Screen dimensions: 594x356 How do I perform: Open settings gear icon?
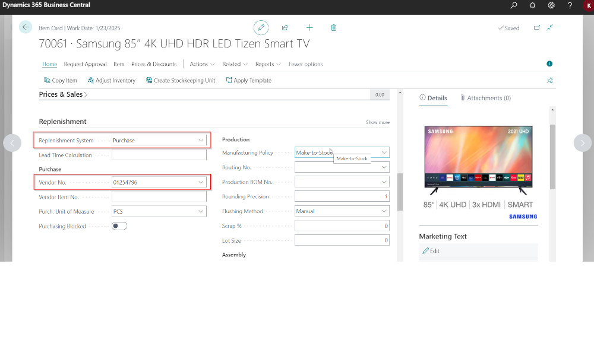[551, 6]
